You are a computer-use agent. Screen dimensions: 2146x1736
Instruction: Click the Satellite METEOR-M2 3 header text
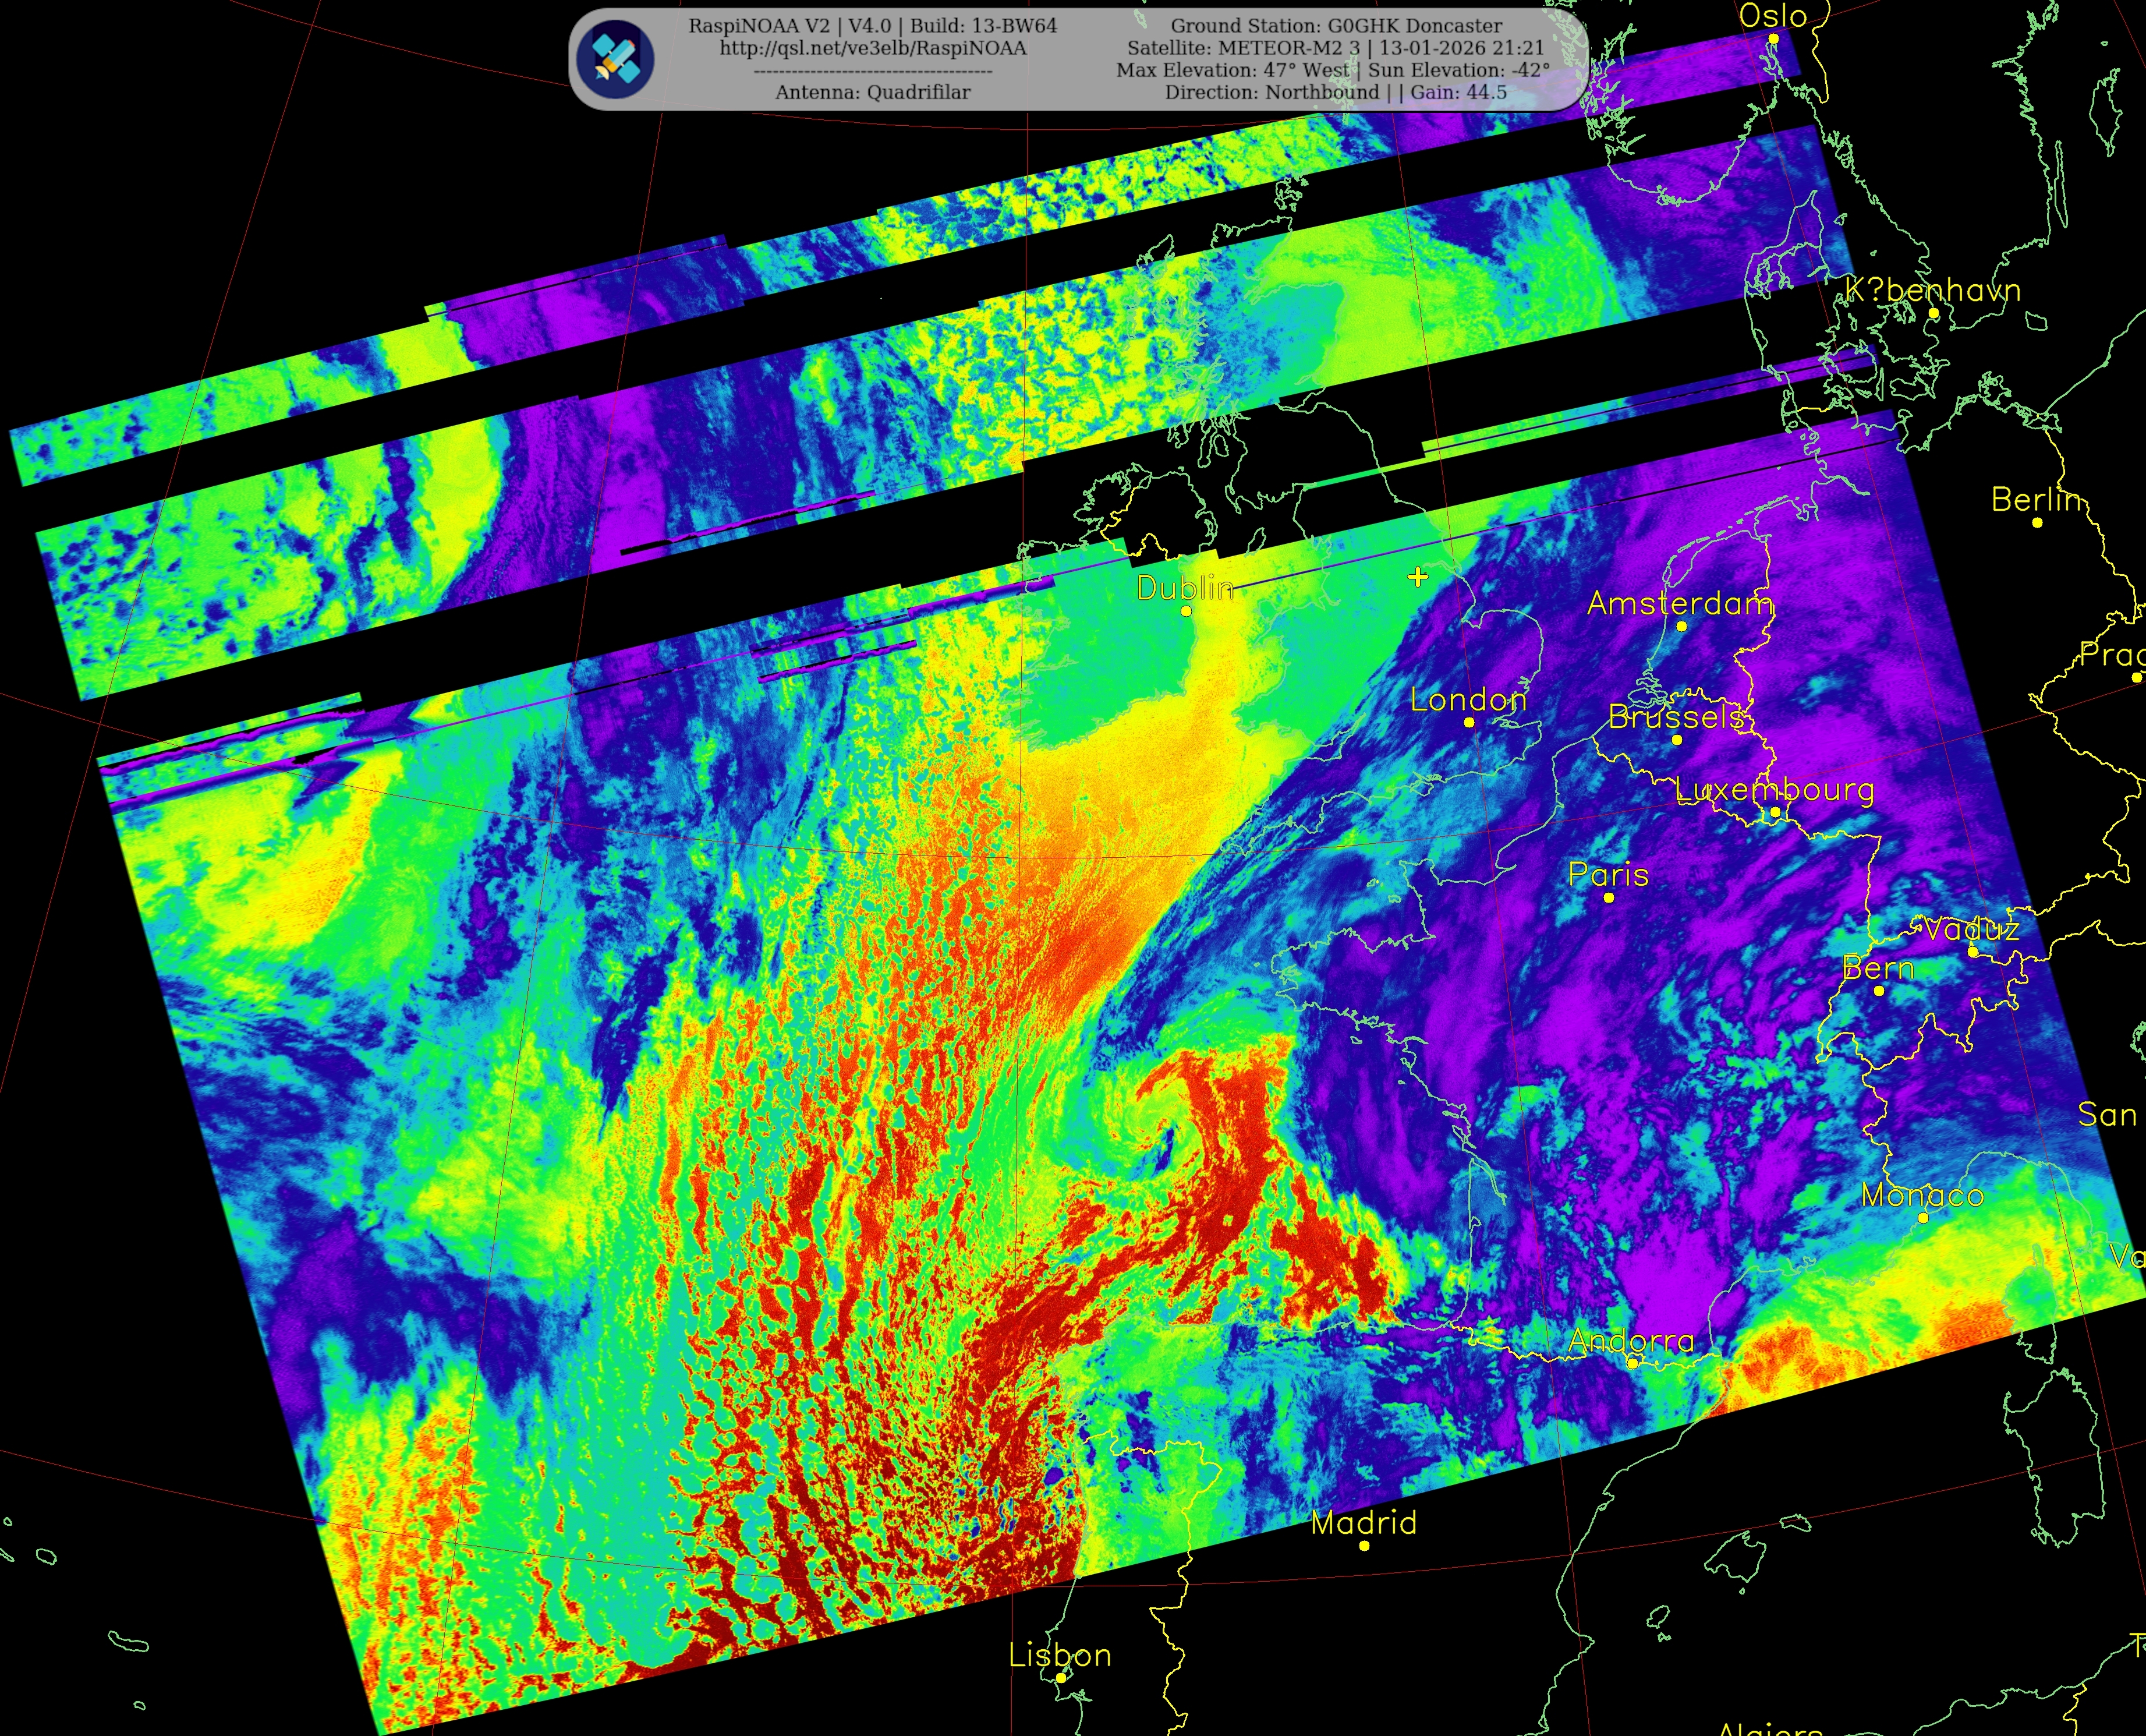pos(1244,48)
